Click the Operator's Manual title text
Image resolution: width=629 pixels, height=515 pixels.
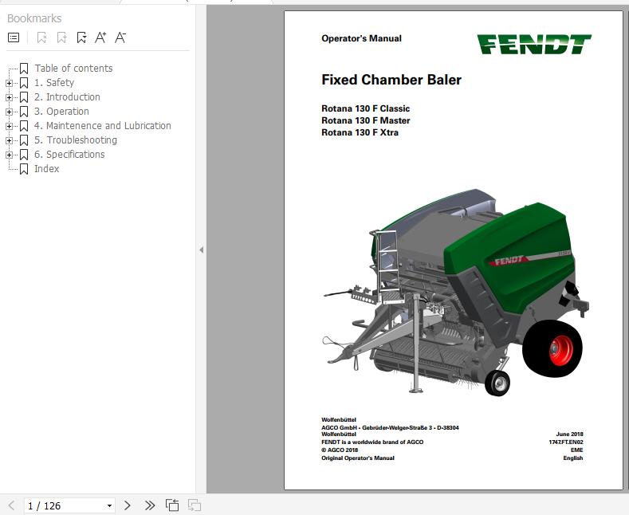361,38
